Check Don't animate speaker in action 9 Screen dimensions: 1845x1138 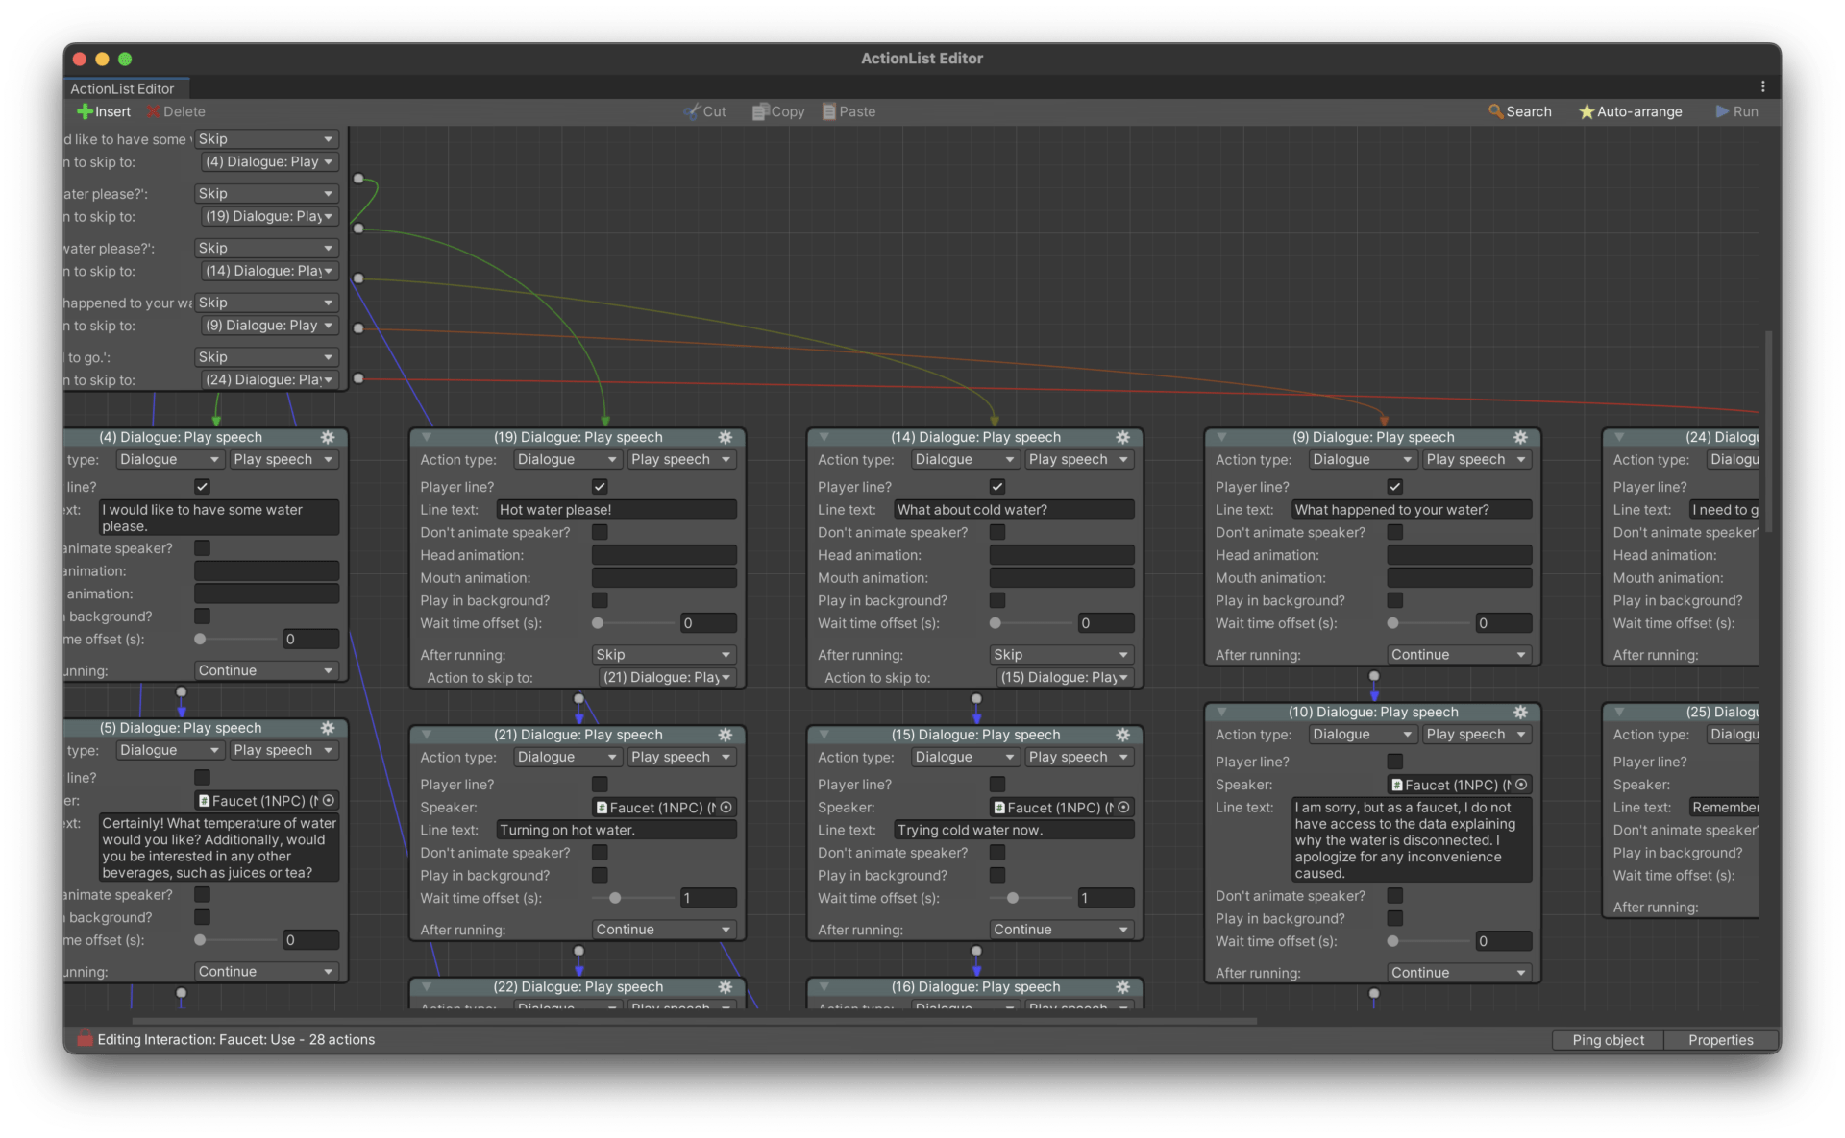[1394, 532]
